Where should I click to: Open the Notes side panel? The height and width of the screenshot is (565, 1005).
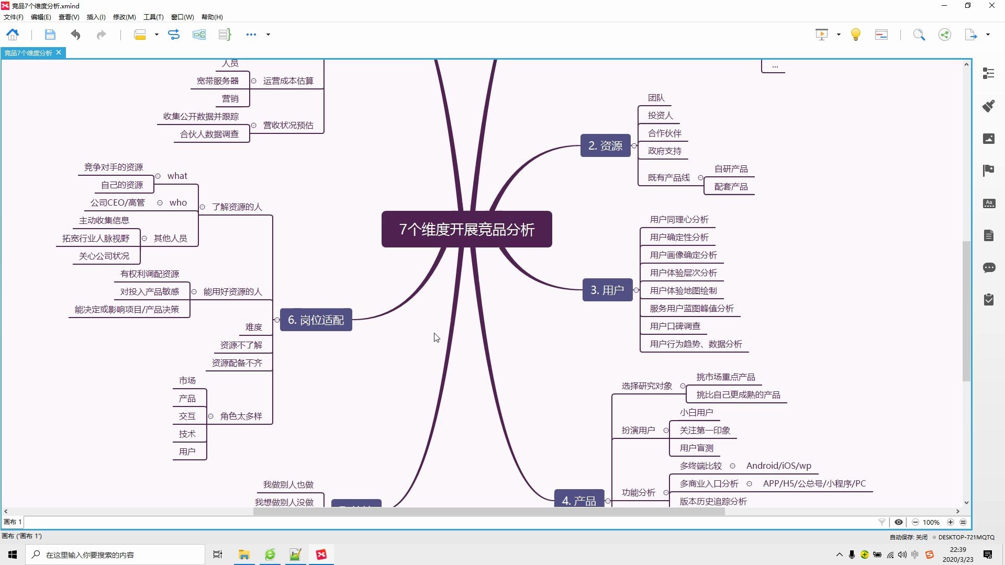[x=989, y=235]
